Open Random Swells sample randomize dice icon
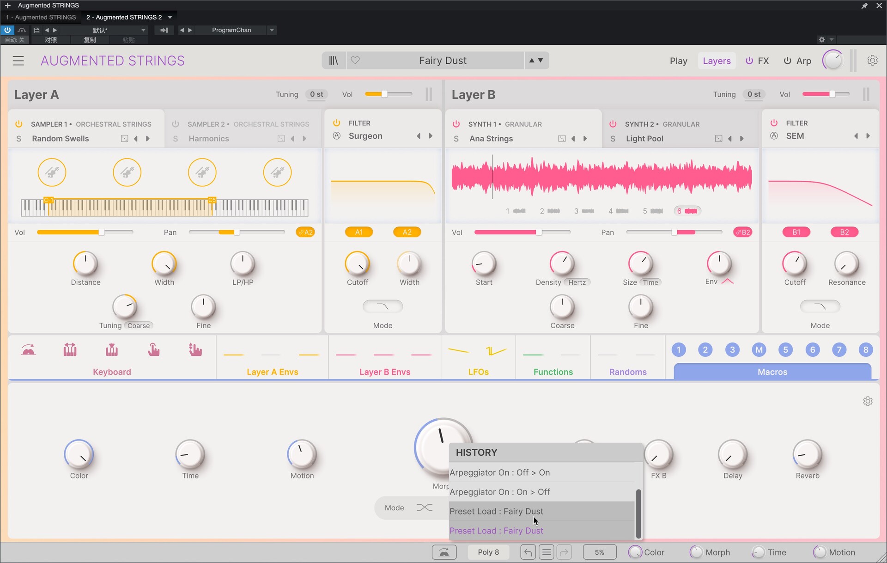The height and width of the screenshot is (563, 887). [x=124, y=139]
